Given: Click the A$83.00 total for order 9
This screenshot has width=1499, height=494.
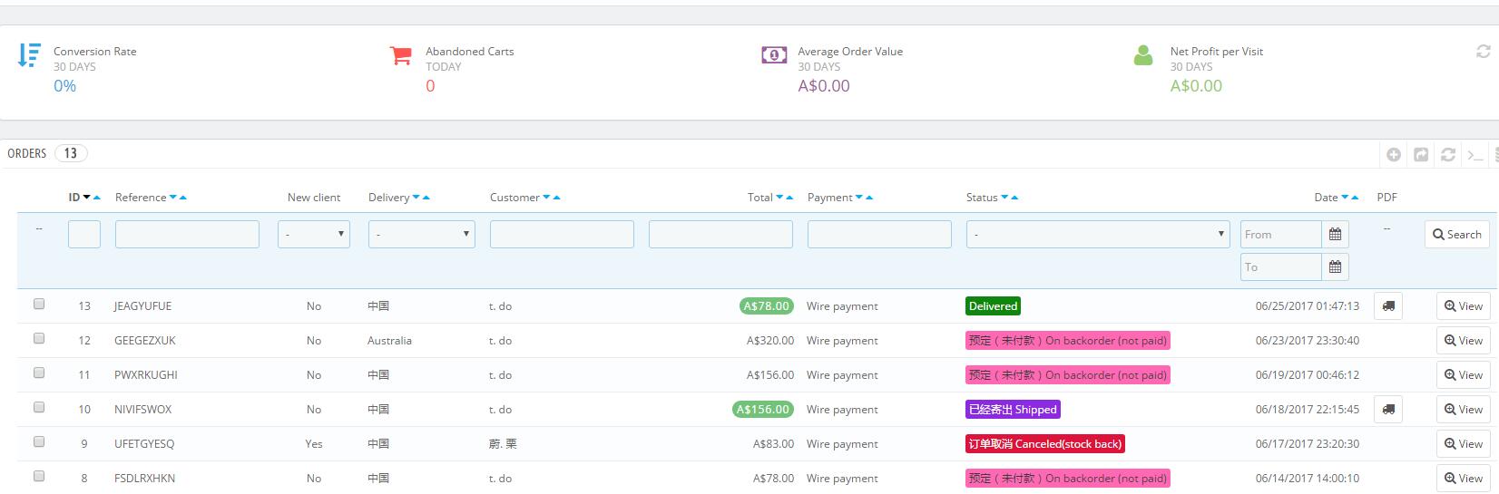Looking at the screenshot, I should pyautogui.click(x=773, y=444).
